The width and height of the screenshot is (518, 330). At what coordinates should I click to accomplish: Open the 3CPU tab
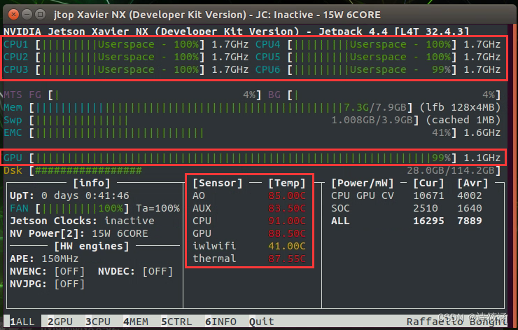pos(98,322)
